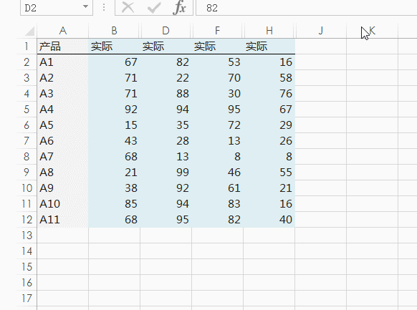Click cell with value 40

tap(269, 220)
